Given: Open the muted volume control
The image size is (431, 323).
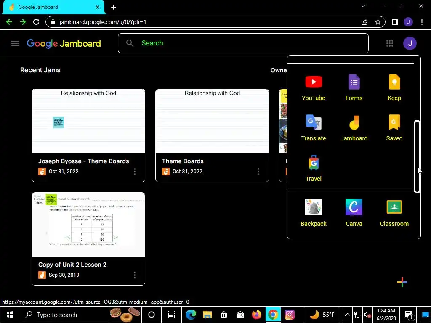Looking at the screenshot, I should (367, 315).
